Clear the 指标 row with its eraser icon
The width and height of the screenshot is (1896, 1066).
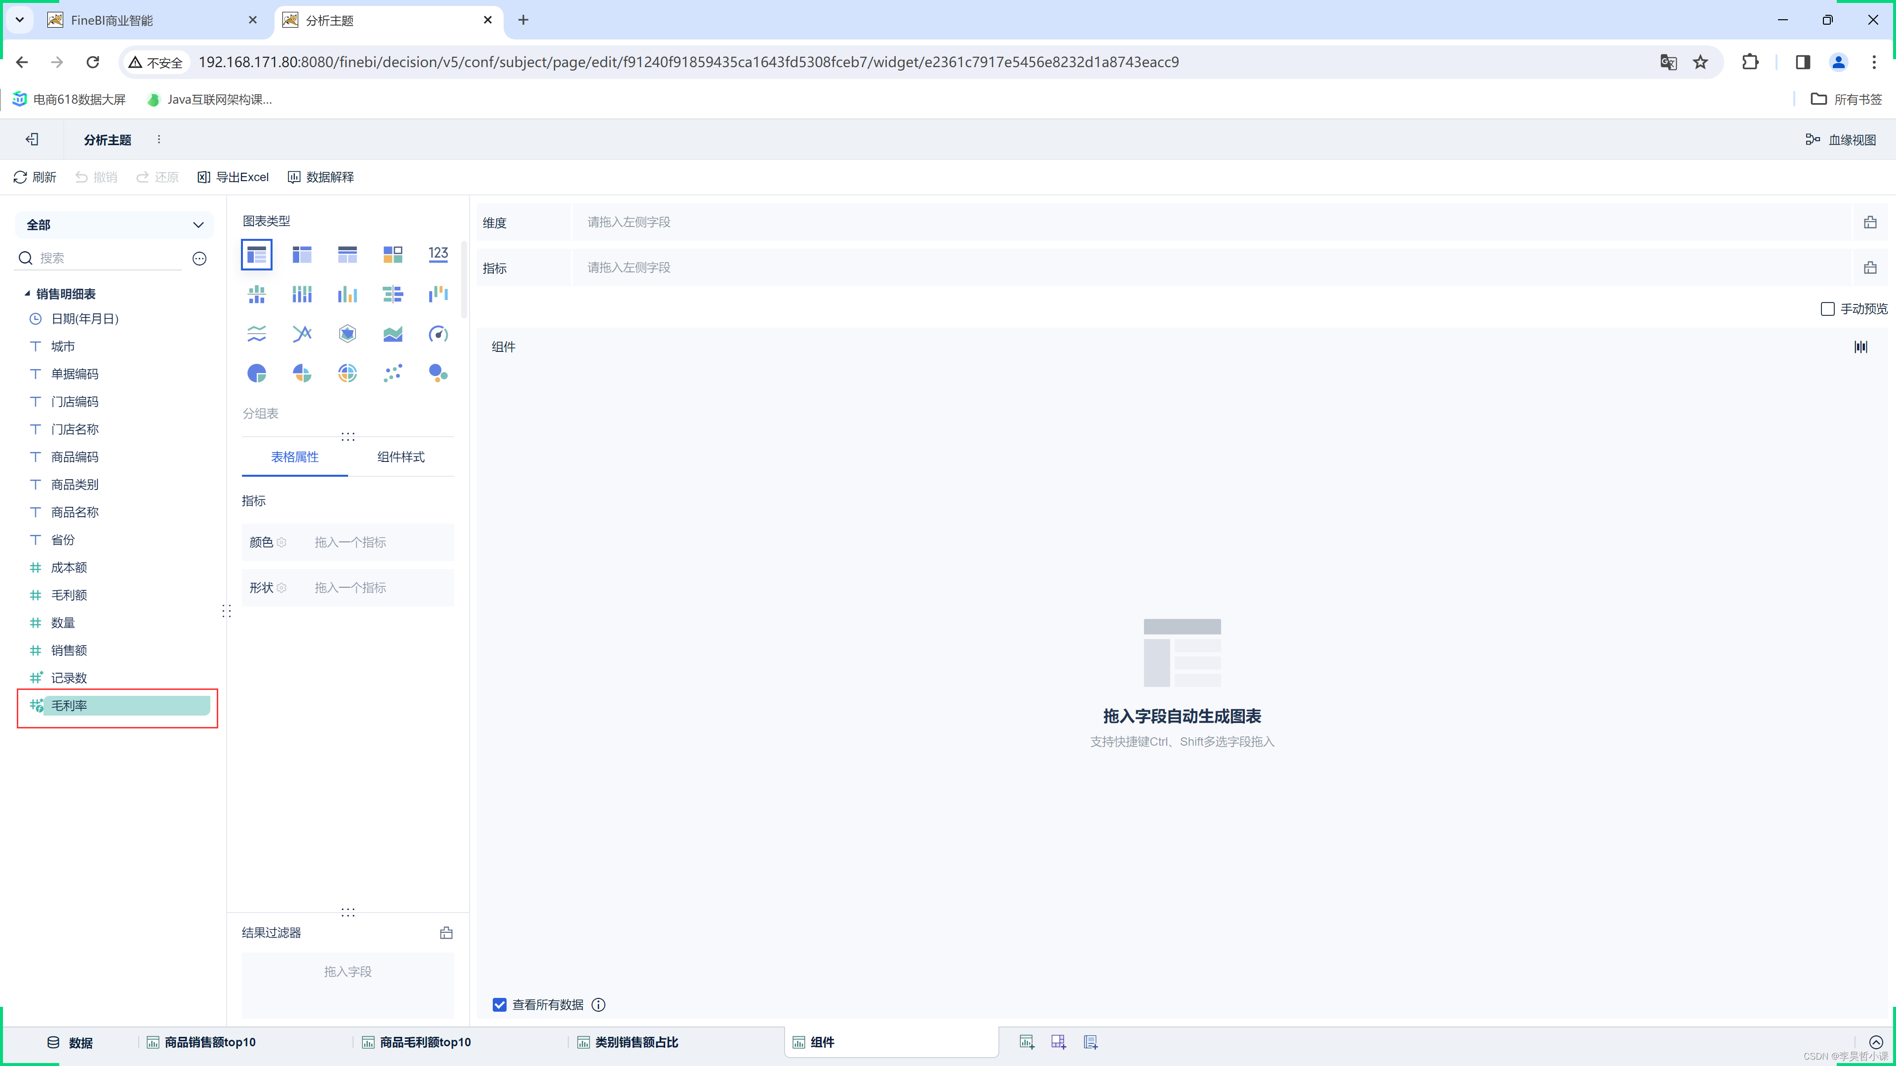click(1869, 268)
